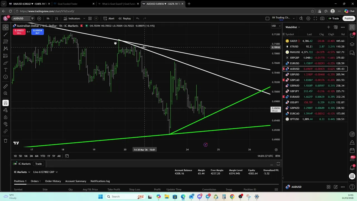Open chart settings hexagon icon
The width and height of the screenshot is (357, 201).
308,18
